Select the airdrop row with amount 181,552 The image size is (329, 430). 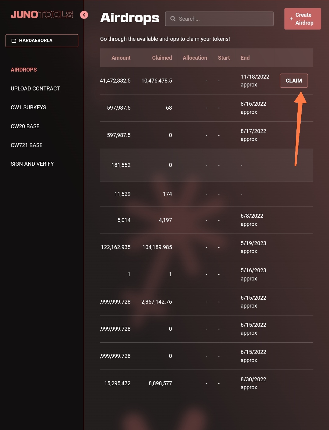[207, 165]
